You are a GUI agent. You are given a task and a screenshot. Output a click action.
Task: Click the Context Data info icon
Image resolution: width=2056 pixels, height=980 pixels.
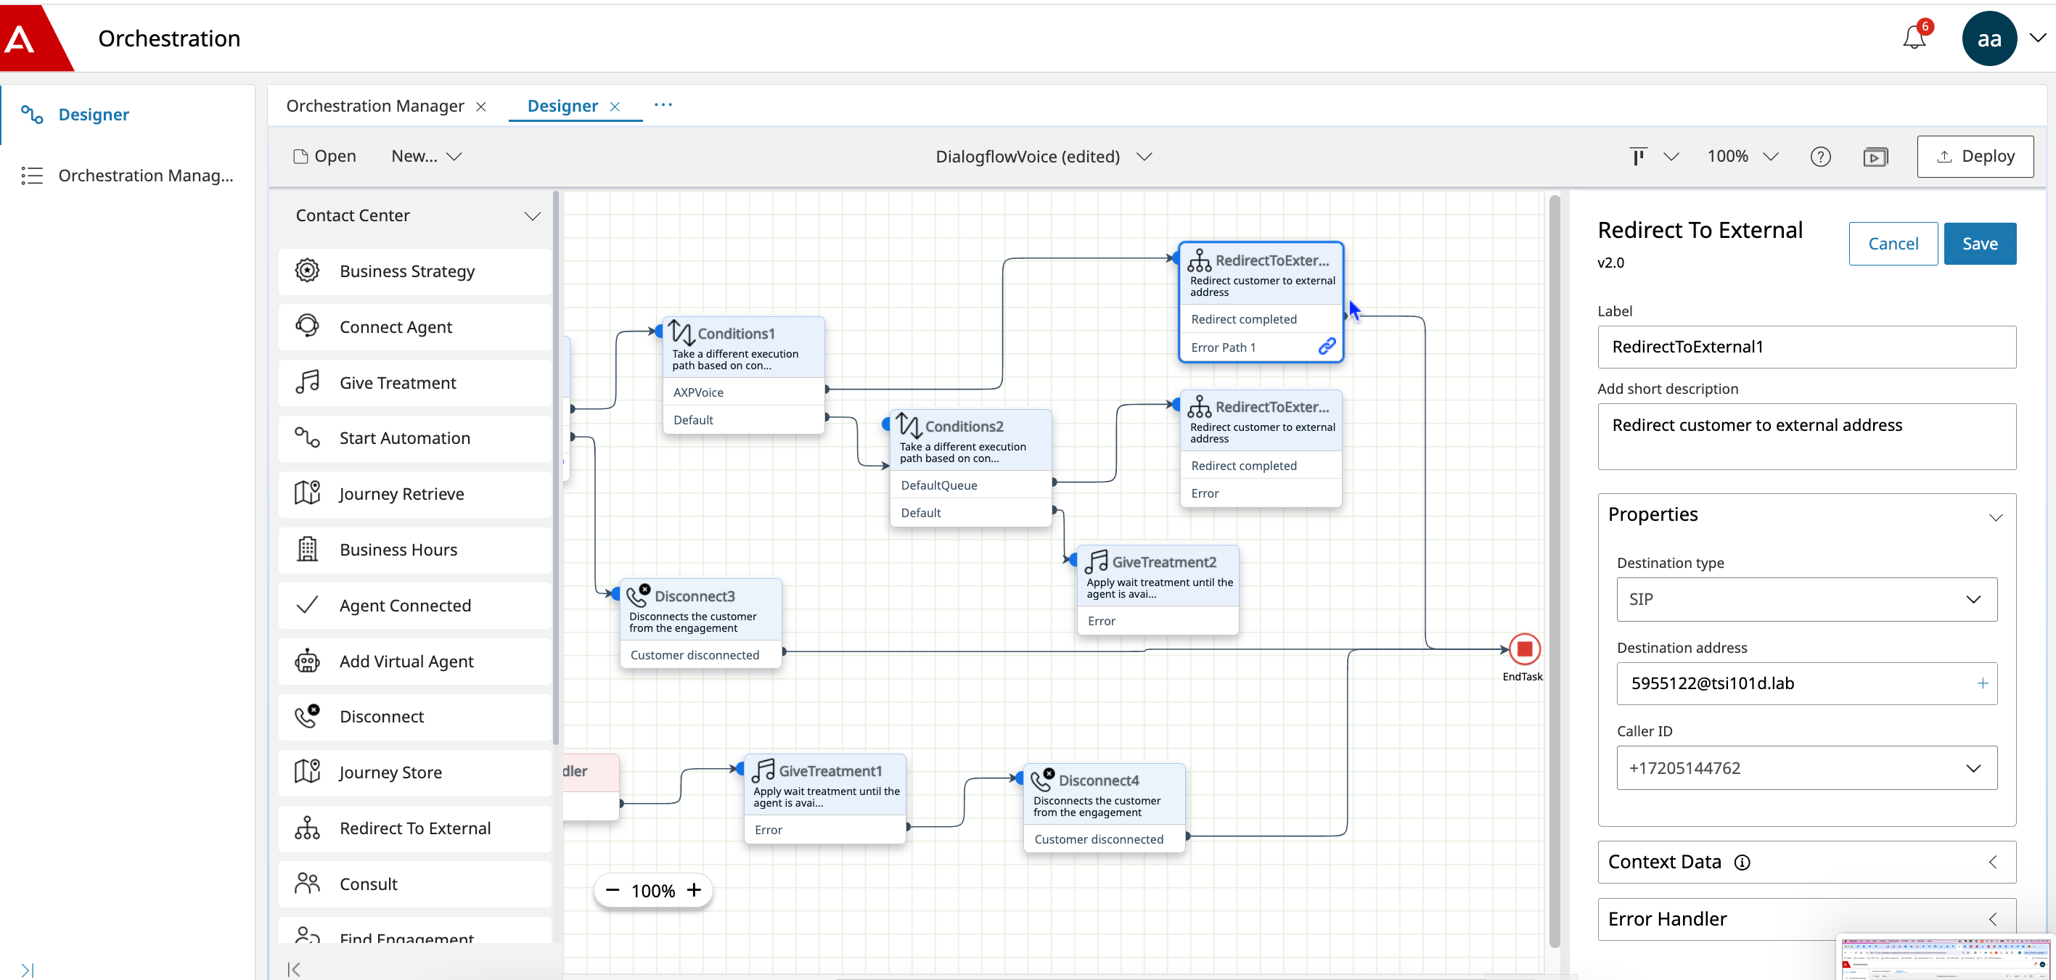(1742, 862)
